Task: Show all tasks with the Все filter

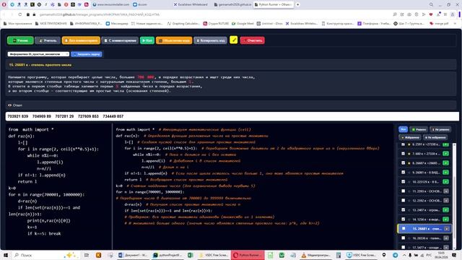Action: [403, 129]
